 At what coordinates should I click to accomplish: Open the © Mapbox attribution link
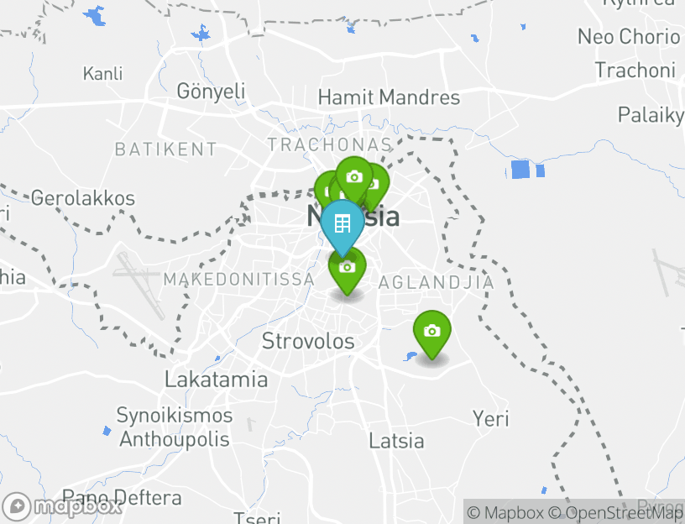[505, 513]
